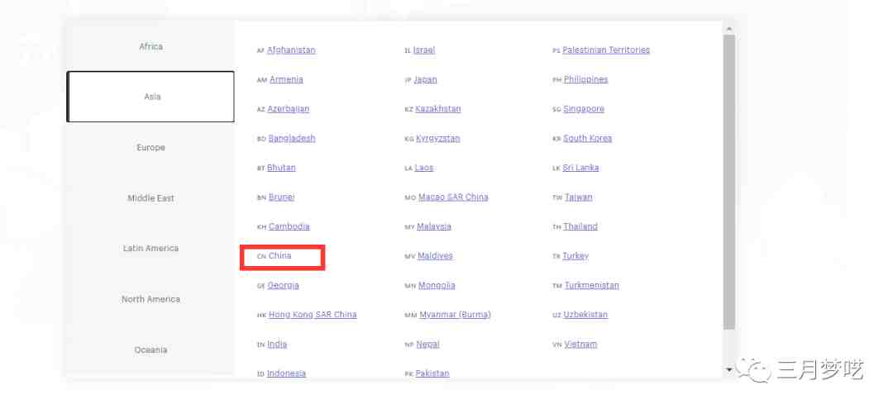Open the North America region tab

point(150,299)
